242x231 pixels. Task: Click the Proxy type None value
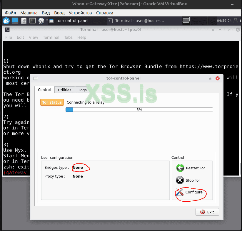click(x=78, y=176)
